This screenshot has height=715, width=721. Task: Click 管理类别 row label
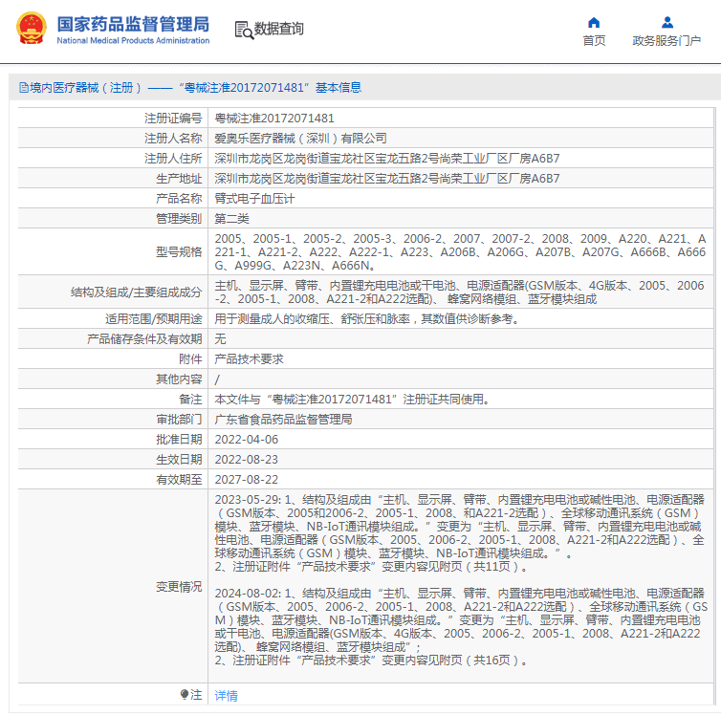coord(179,219)
